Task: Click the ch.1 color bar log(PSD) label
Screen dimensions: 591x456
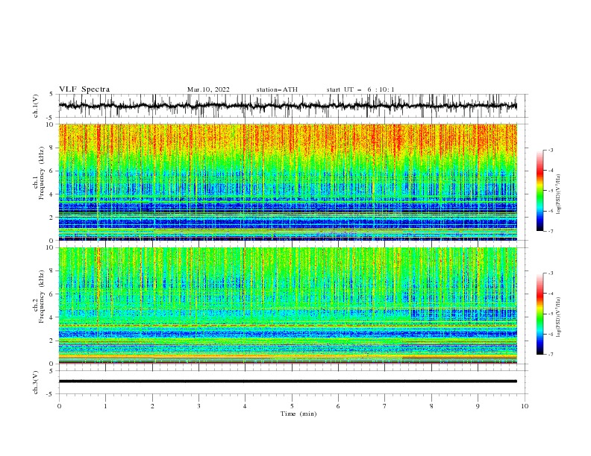Action: click(558, 194)
